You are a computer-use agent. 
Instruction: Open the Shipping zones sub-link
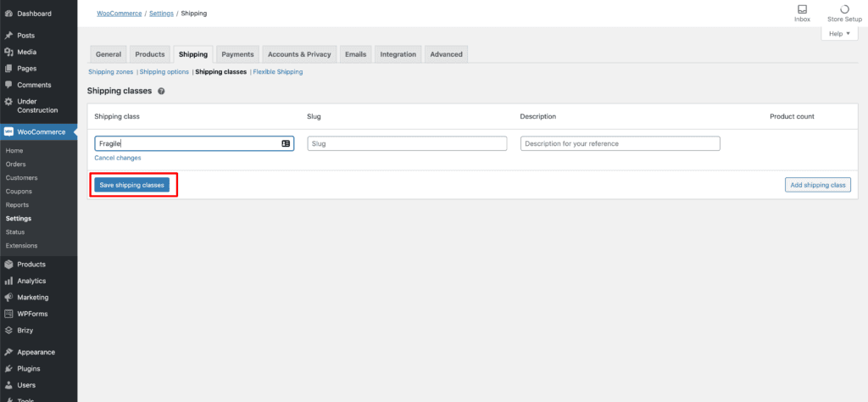point(111,72)
